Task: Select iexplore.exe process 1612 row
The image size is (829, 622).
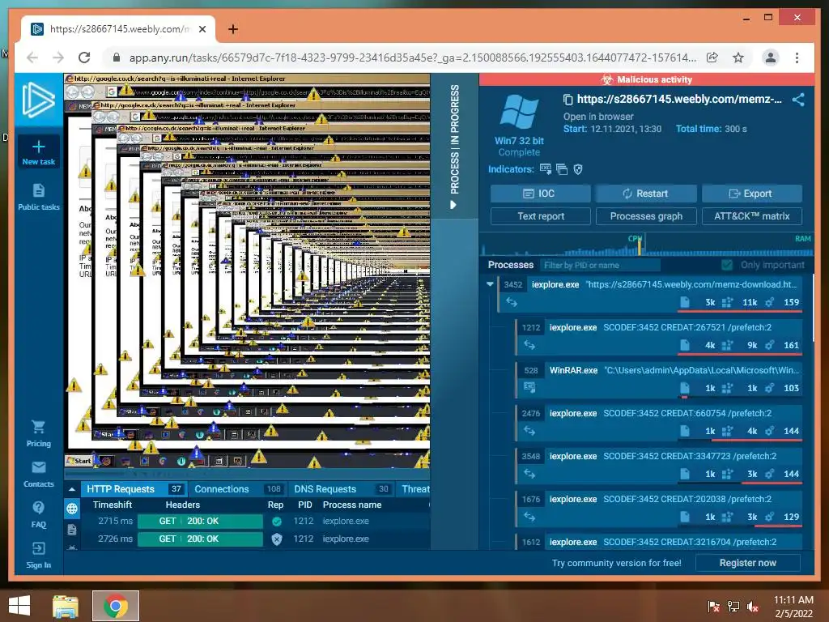Action: click(x=659, y=542)
